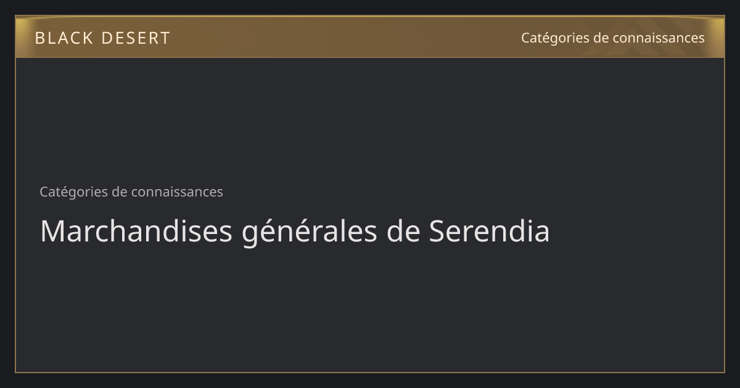Click the word Serendia in the title

click(490, 232)
